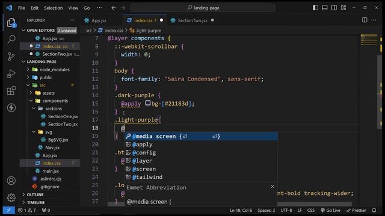Screen dimensions: 385x216
Task: Click the landing-page command center search box
Action: coord(203,8)
